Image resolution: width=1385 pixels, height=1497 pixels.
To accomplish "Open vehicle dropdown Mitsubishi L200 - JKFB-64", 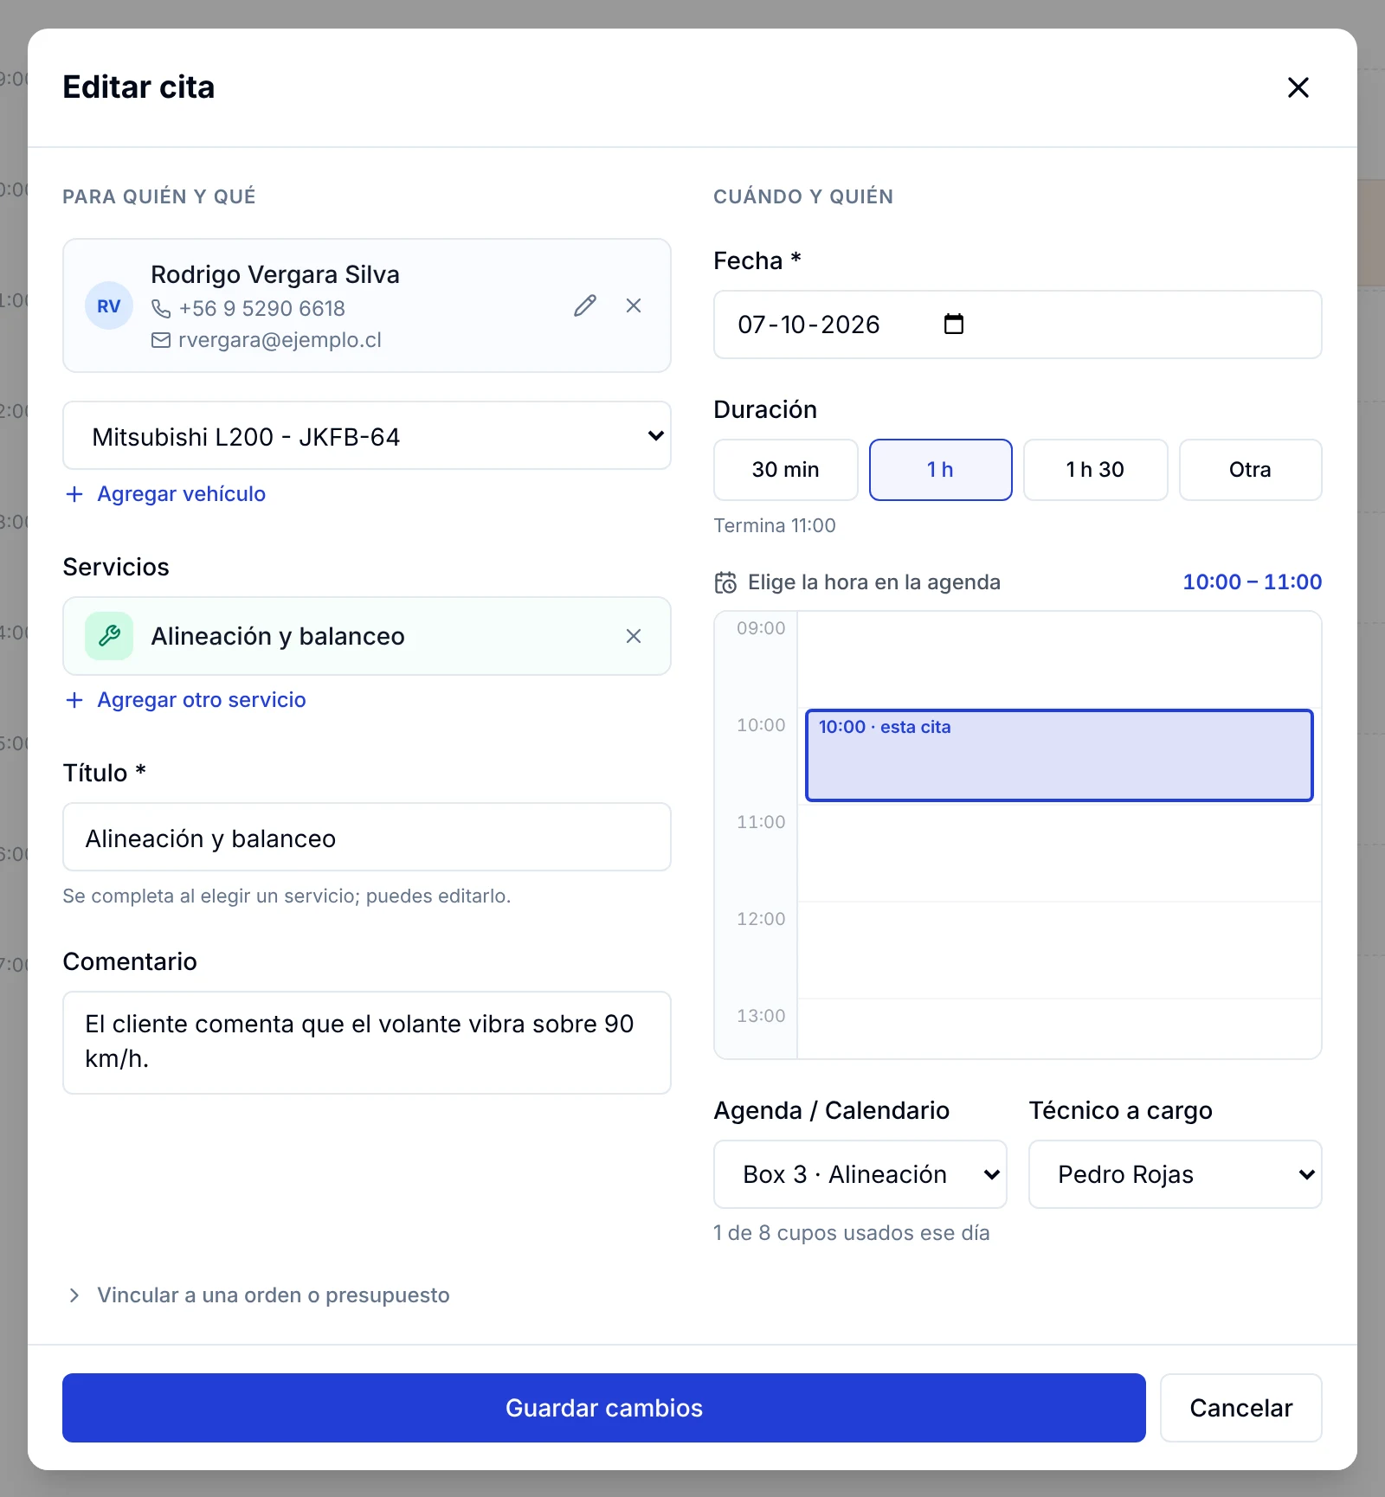I will (x=367, y=435).
